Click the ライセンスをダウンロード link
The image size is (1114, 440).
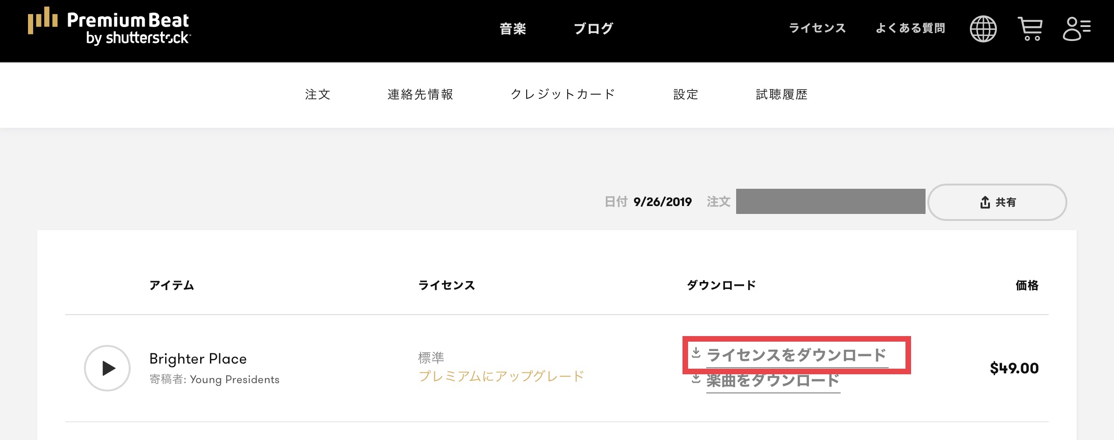[x=797, y=355]
